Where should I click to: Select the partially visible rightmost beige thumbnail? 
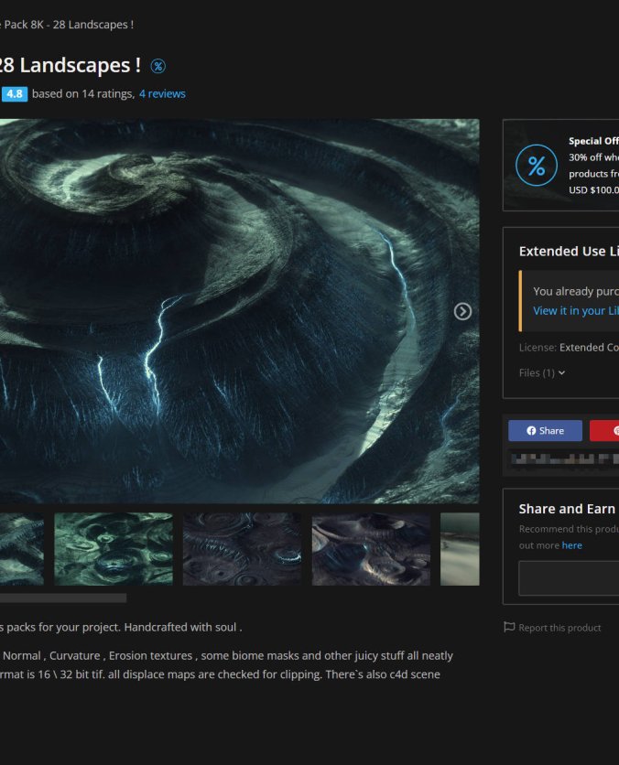point(460,549)
